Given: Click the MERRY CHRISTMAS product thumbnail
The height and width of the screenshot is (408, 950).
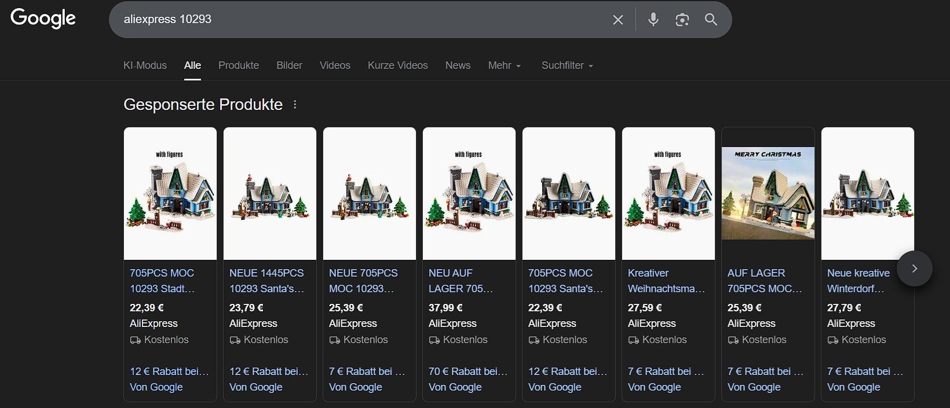Looking at the screenshot, I should pos(768,193).
